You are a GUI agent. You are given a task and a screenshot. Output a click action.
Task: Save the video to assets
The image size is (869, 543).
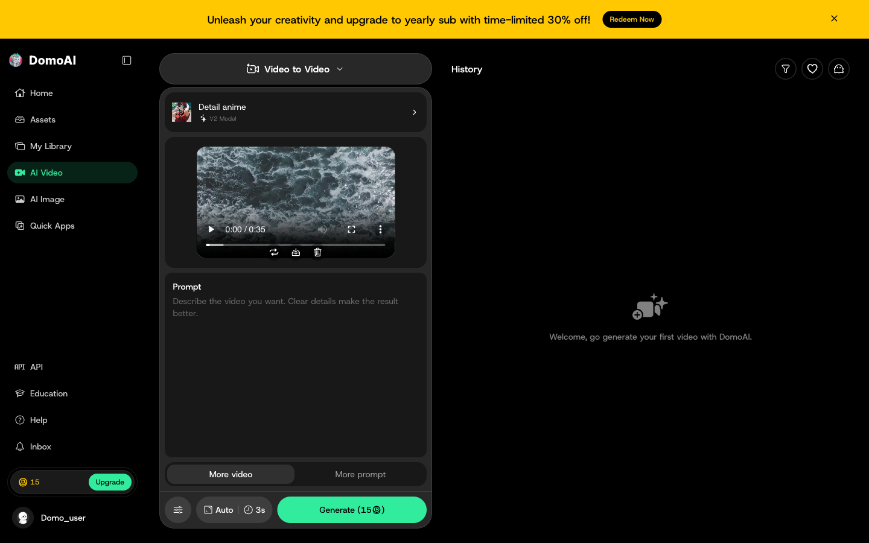tap(296, 252)
